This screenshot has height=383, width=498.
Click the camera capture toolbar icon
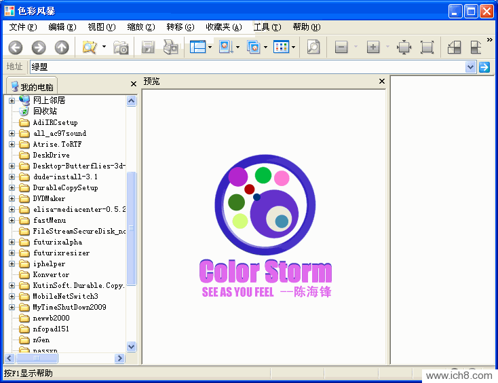[121, 48]
